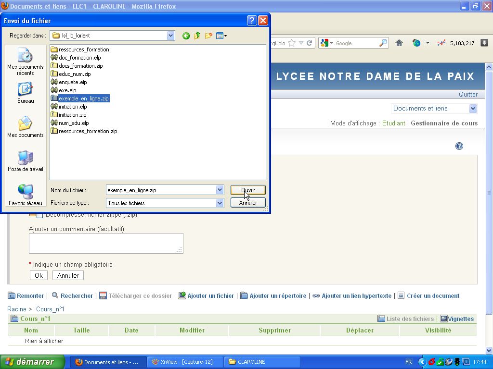Screen dimensions: 493x369
Task: Click the Back arrow in file dialog
Action: coord(186,36)
